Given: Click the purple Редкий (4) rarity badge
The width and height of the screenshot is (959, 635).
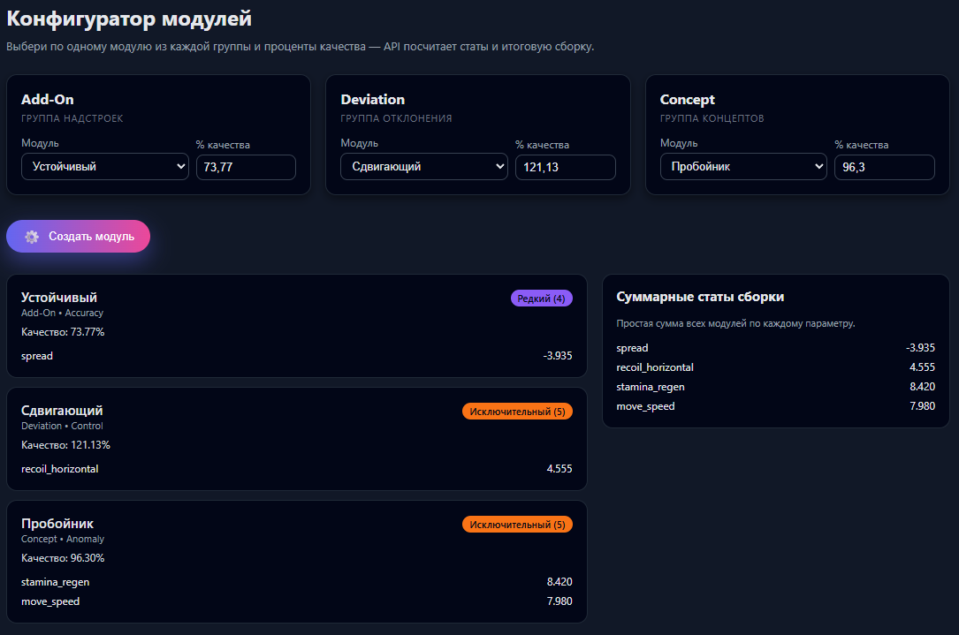Looking at the screenshot, I should (x=541, y=299).
